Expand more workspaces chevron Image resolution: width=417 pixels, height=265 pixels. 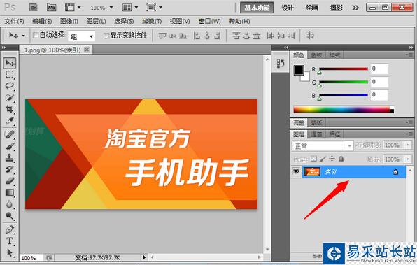coord(355,8)
